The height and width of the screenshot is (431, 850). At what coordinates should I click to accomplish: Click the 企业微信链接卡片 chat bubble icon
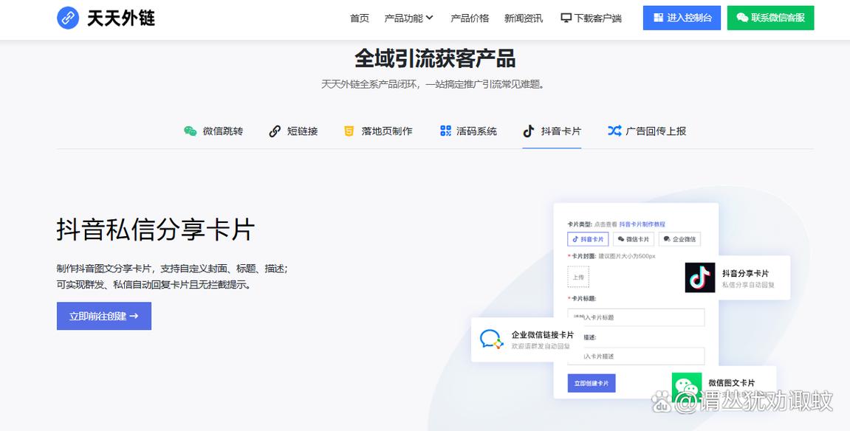click(x=491, y=339)
